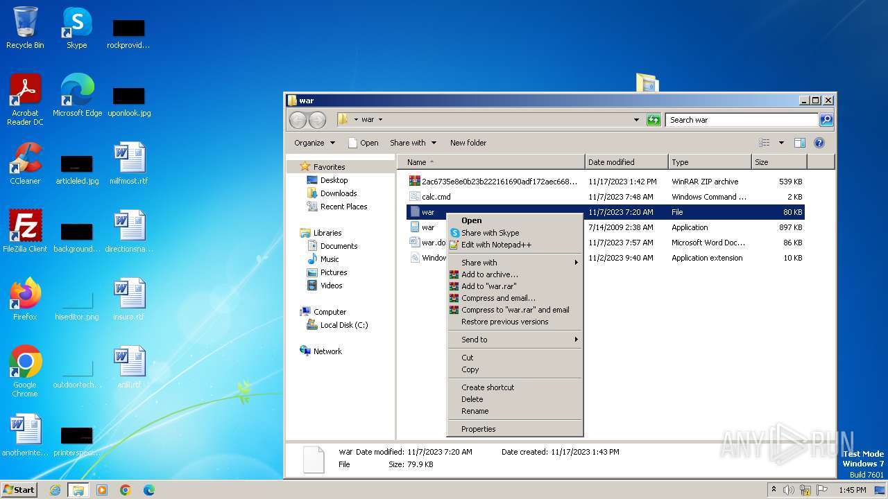Select Add to "war.rar" entry
The image size is (888, 499).
click(x=514, y=286)
